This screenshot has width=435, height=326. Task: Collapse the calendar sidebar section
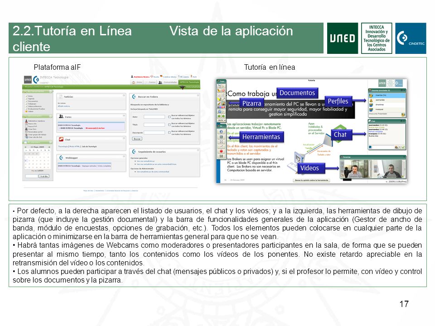tap(50, 142)
